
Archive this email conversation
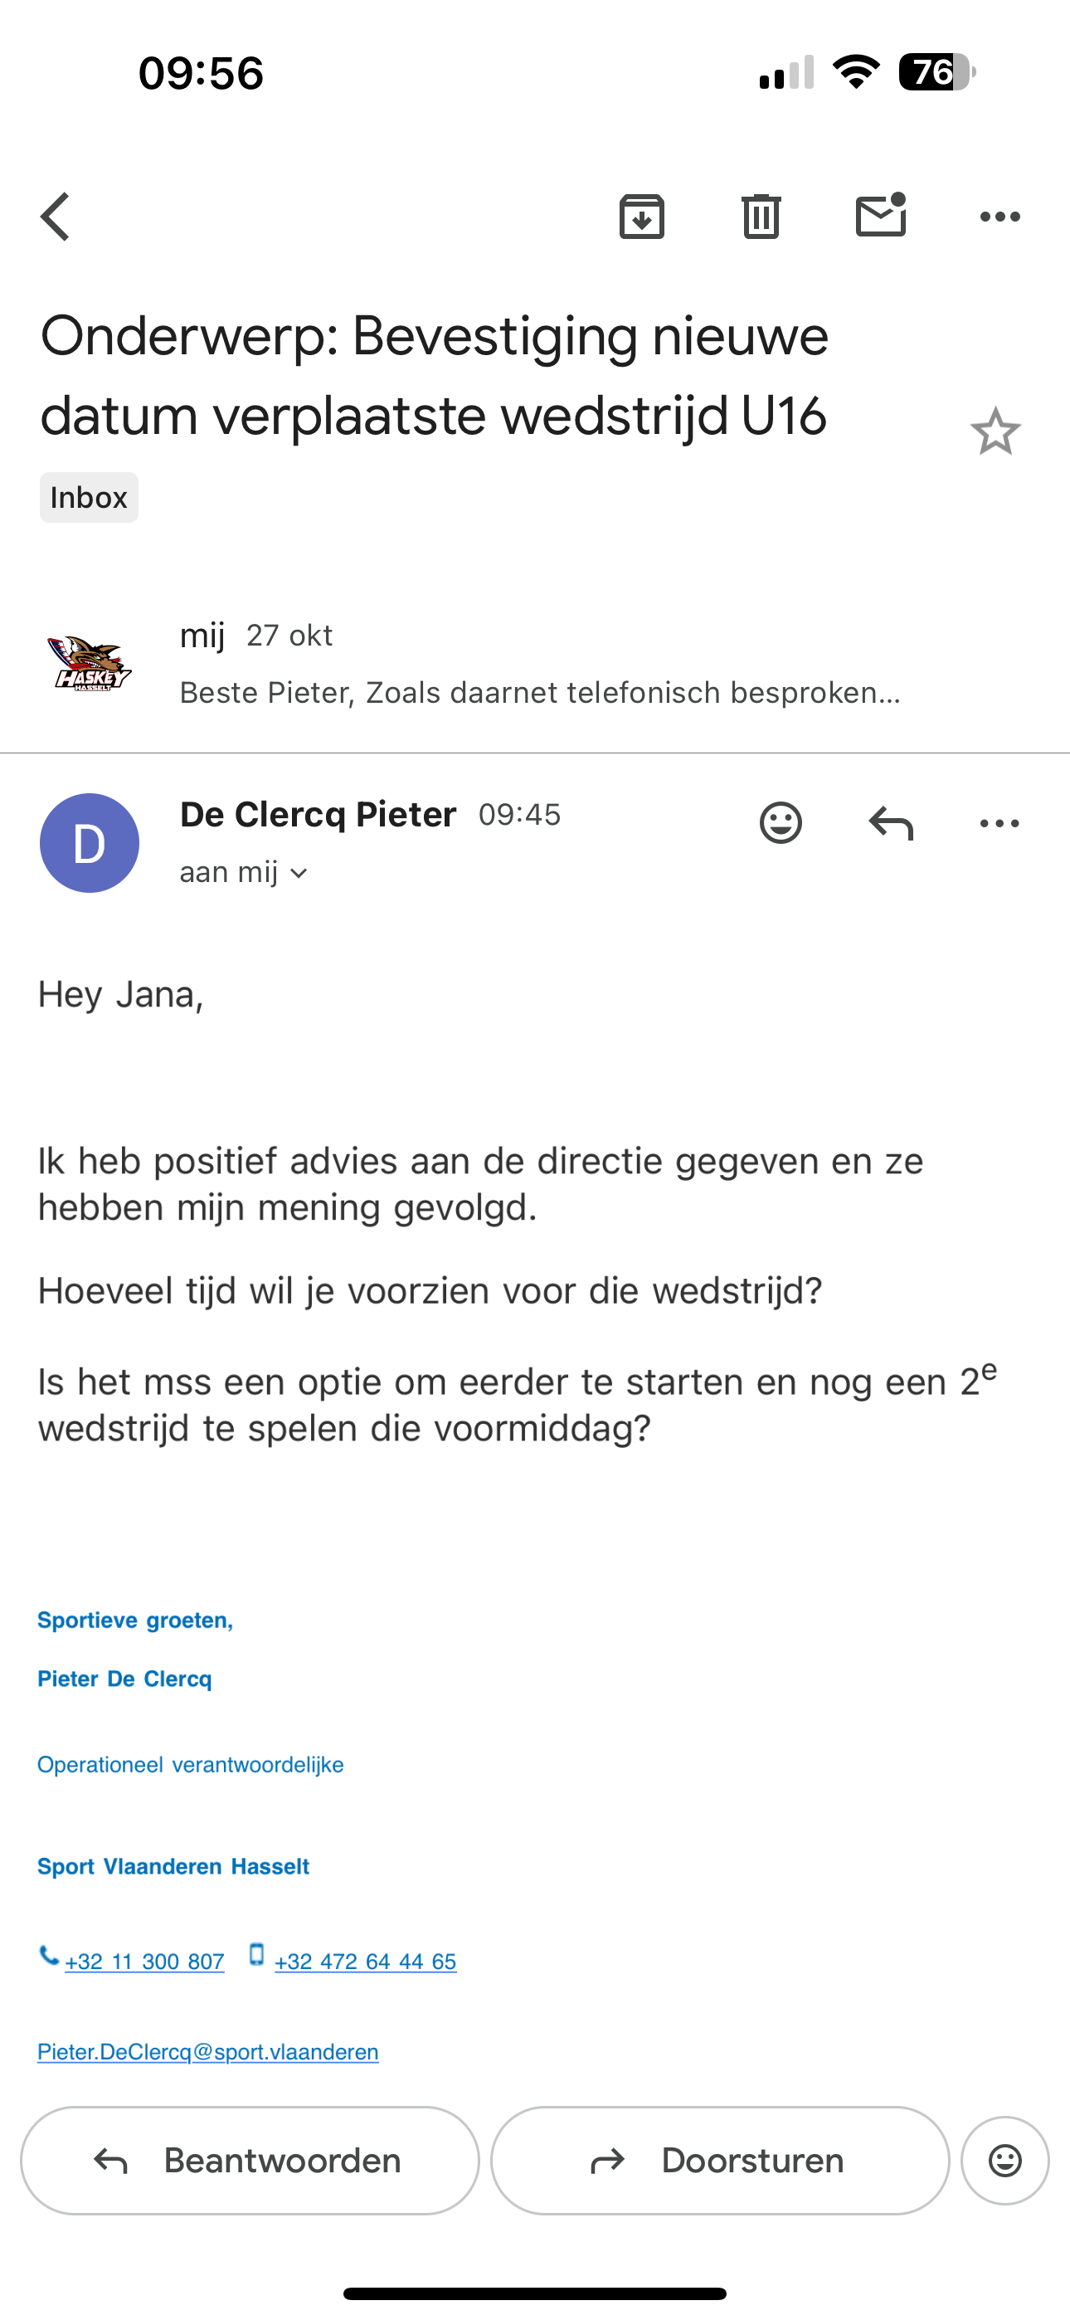coord(641,216)
